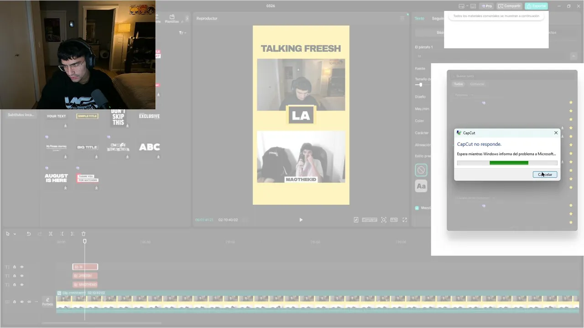This screenshot has height=328, width=584.
Task: Click the Exportar button in CapCut
Action: click(536, 6)
